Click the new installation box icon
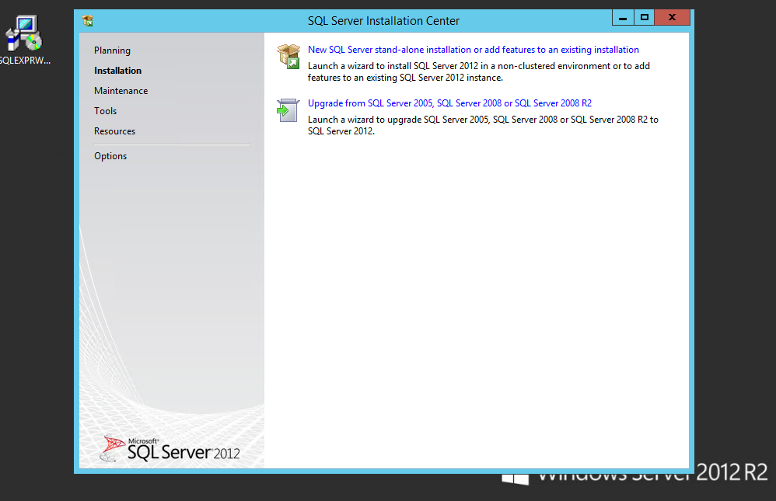Viewport: 776px width, 501px height. pyautogui.click(x=288, y=56)
